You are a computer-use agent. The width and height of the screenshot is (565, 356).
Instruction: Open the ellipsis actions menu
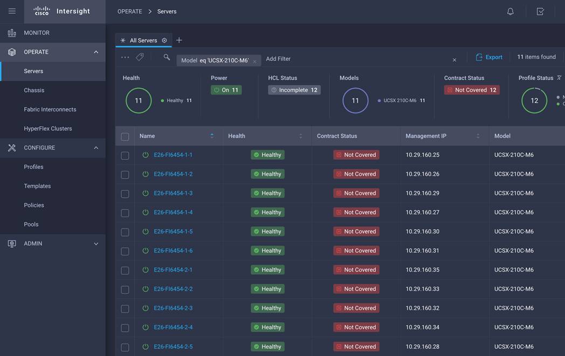[125, 57]
